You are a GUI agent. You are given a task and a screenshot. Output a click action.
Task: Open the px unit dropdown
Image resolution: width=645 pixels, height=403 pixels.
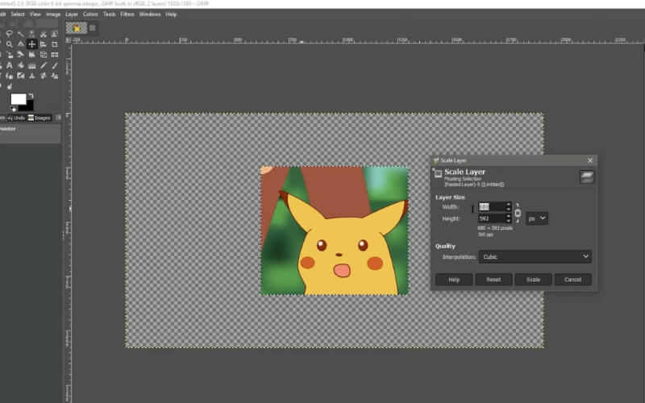pyautogui.click(x=537, y=218)
